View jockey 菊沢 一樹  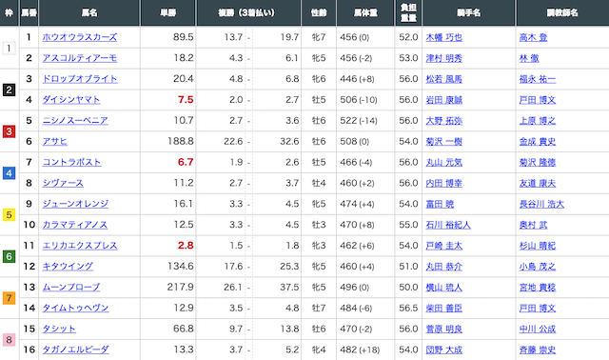point(444,142)
